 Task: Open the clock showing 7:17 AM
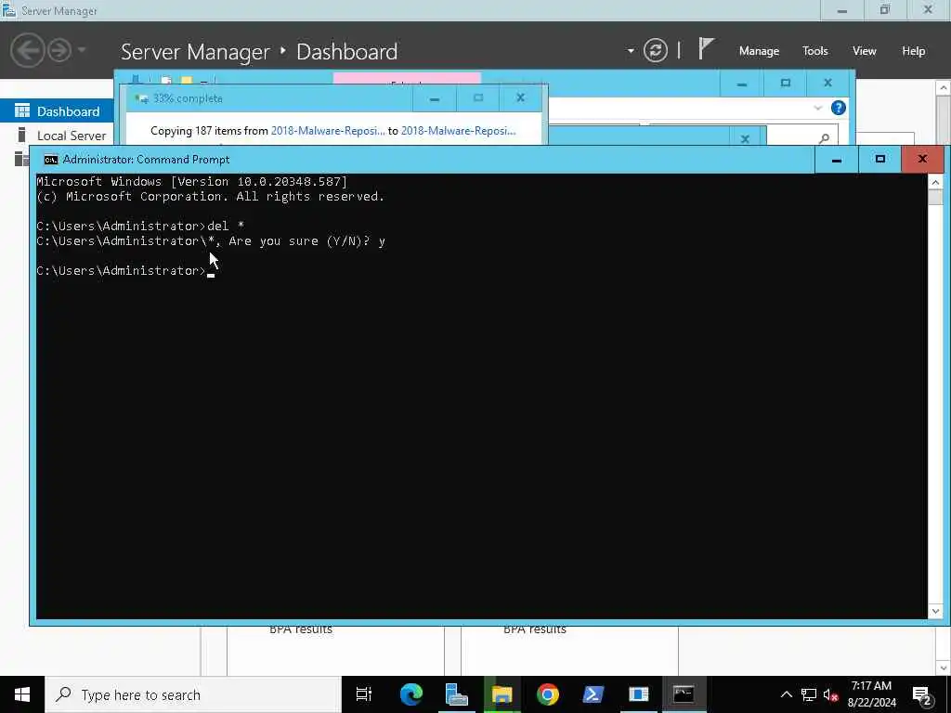click(x=871, y=694)
